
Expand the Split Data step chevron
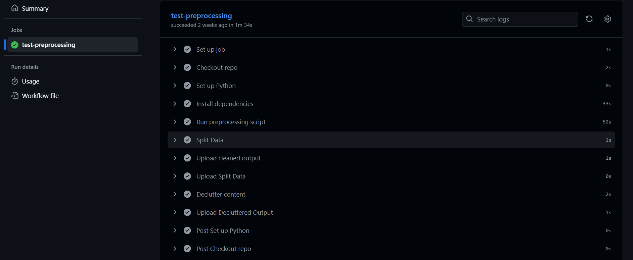(x=175, y=140)
